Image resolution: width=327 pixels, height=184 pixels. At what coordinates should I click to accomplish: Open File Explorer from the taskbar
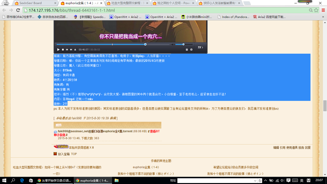(117, 180)
